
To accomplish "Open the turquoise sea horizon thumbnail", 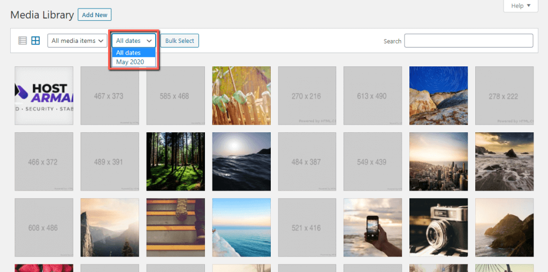I will click(241, 228).
